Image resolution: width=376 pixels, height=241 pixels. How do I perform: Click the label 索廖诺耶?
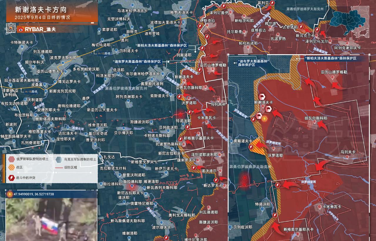(110, 29)
